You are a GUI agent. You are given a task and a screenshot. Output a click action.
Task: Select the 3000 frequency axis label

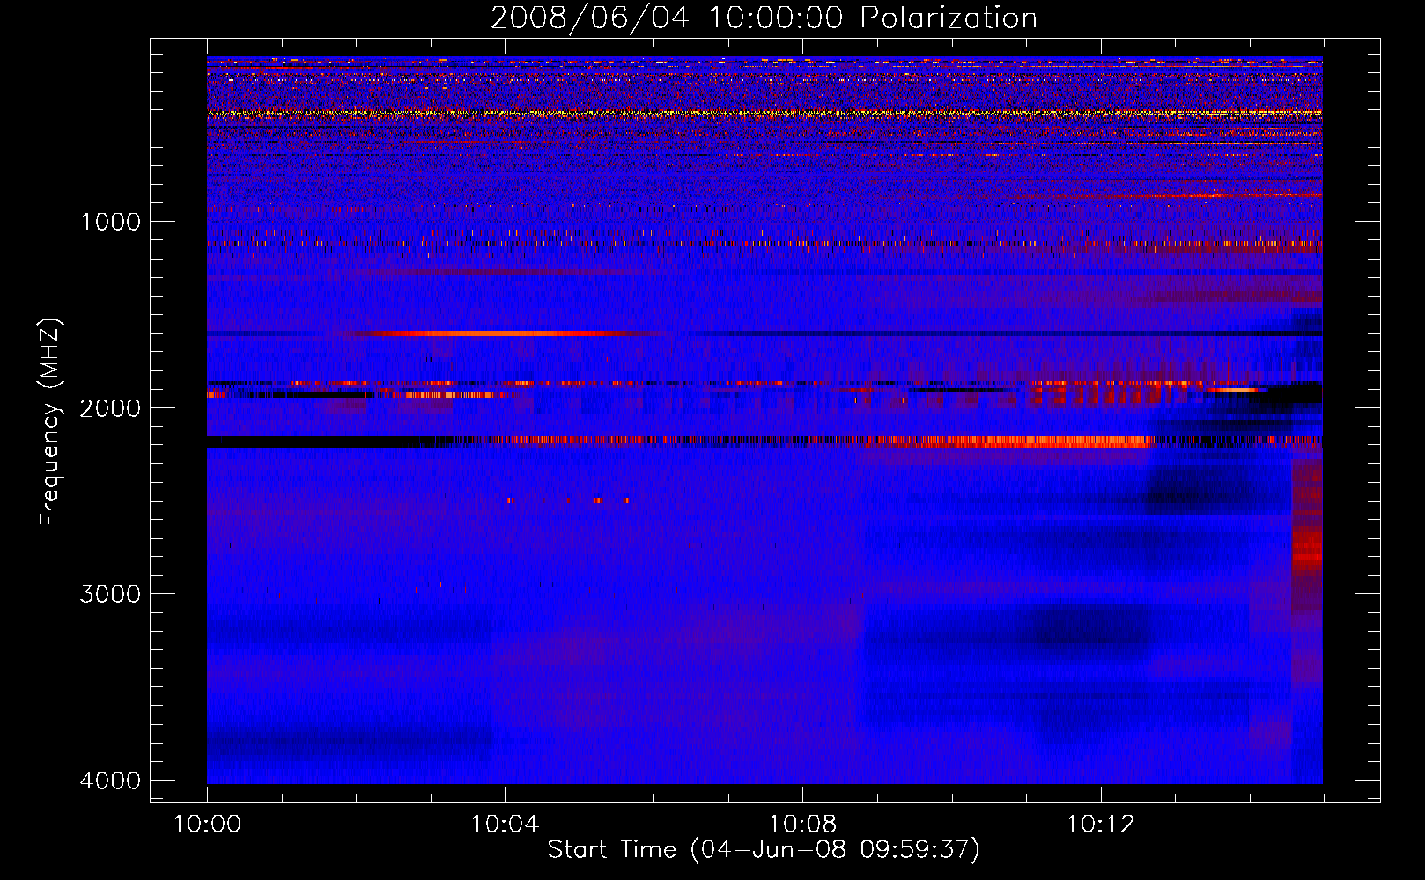click(110, 594)
